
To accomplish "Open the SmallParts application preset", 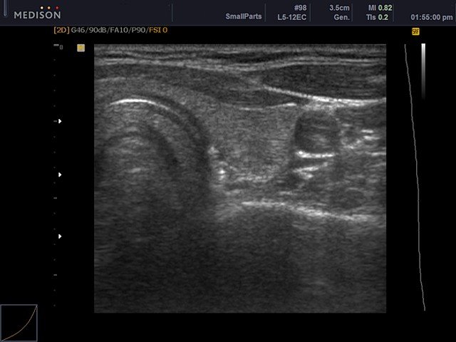I will click(x=244, y=16).
